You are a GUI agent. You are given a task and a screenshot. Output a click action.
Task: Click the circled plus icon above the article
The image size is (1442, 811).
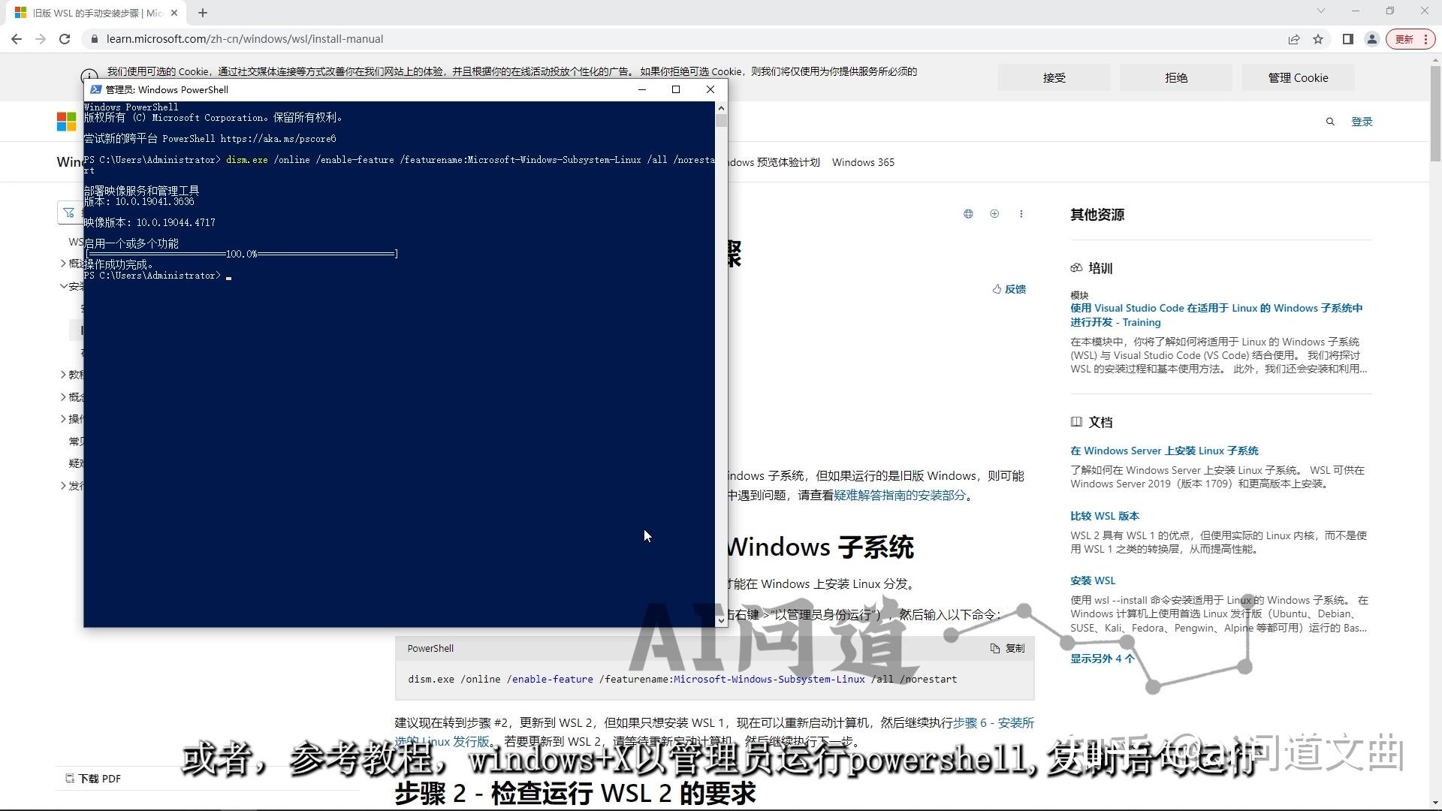click(x=994, y=213)
